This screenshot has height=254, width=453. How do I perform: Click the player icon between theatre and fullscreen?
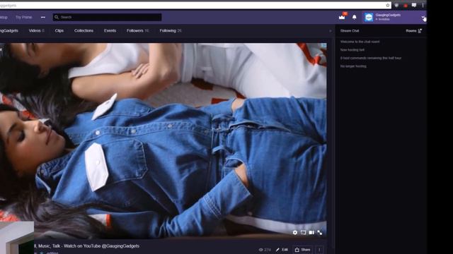(x=311, y=232)
